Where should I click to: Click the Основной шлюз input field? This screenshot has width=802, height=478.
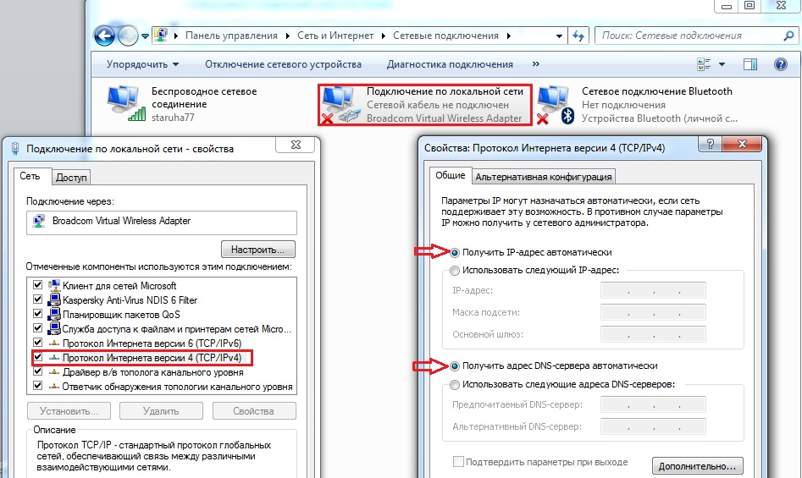point(653,334)
